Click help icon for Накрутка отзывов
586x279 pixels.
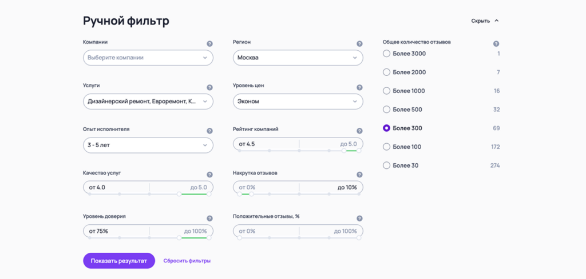tap(359, 175)
